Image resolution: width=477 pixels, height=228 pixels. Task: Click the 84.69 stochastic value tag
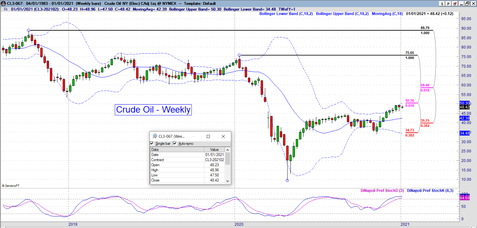pos(464,198)
